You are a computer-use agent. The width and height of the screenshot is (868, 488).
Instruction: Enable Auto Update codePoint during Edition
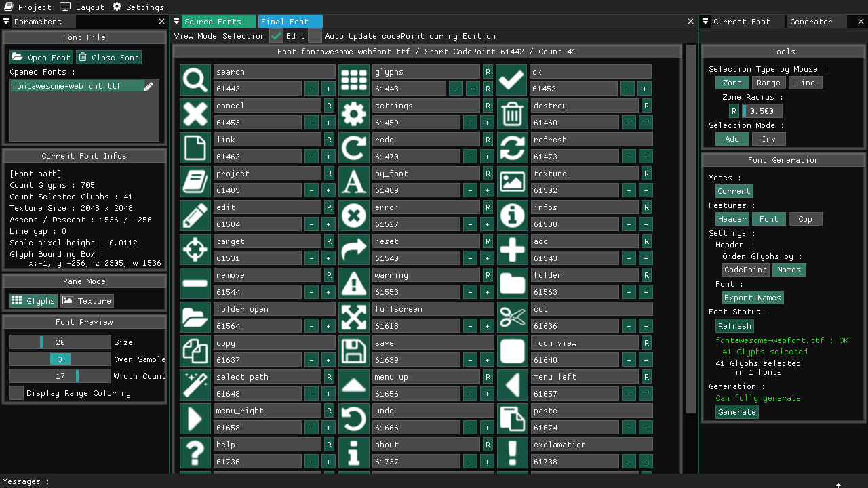tap(315, 36)
